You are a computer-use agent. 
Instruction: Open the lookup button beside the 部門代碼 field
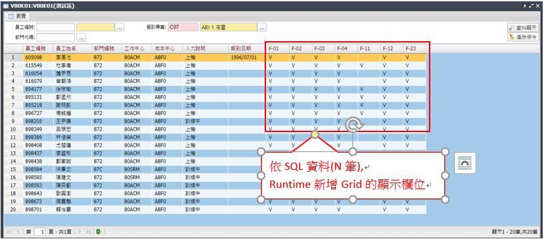81,37
